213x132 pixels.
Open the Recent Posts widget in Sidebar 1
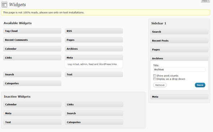[x=179, y=41]
